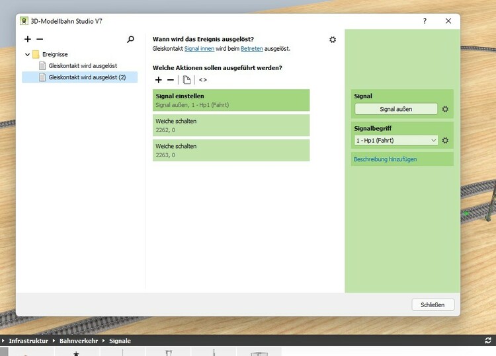Select the Weiche schalten 2262 action
This screenshot has width=496, height=356.
point(231,125)
